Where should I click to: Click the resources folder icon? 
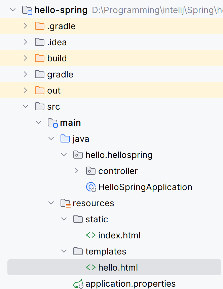65,203
